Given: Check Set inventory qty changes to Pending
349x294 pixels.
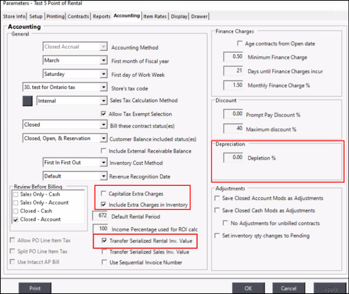Looking at the screenshot, I should tap(217, 236).
